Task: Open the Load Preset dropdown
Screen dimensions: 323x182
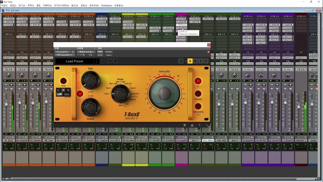Action: click(x=74, y=61)
